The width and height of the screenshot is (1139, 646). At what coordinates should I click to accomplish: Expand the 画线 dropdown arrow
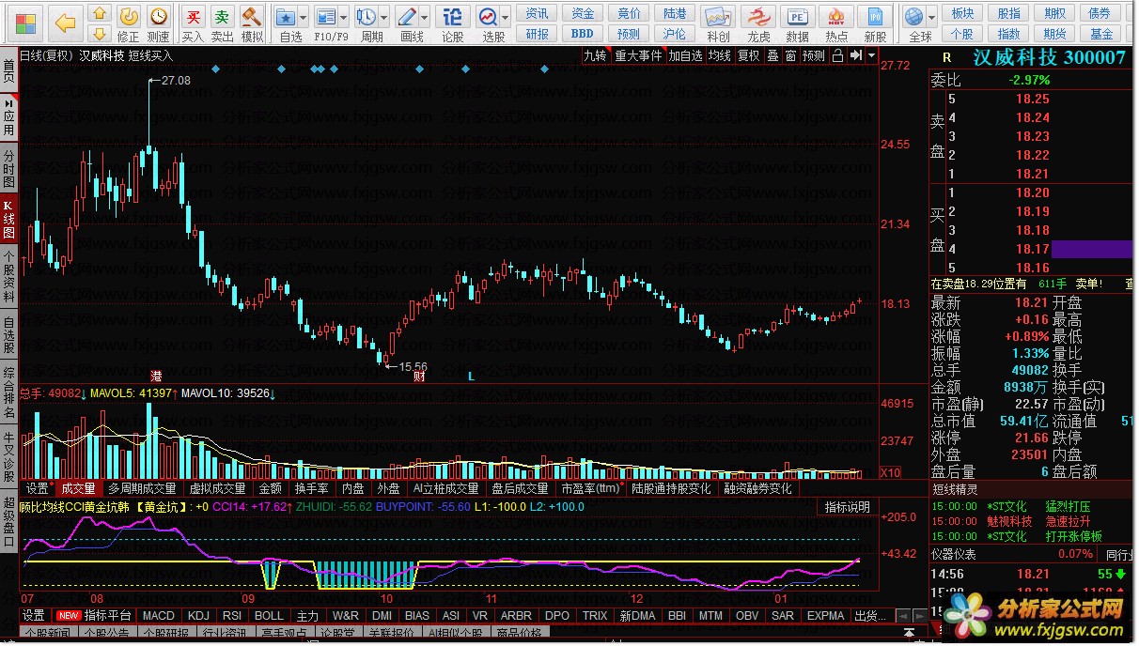point(425,17)
